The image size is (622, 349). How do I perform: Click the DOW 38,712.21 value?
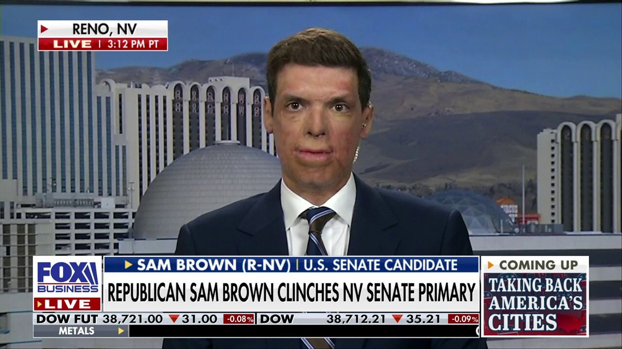tap(356, 319)
